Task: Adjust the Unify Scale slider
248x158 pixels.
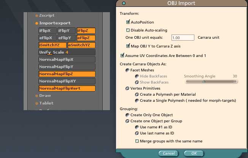Action: click(67, 52)
